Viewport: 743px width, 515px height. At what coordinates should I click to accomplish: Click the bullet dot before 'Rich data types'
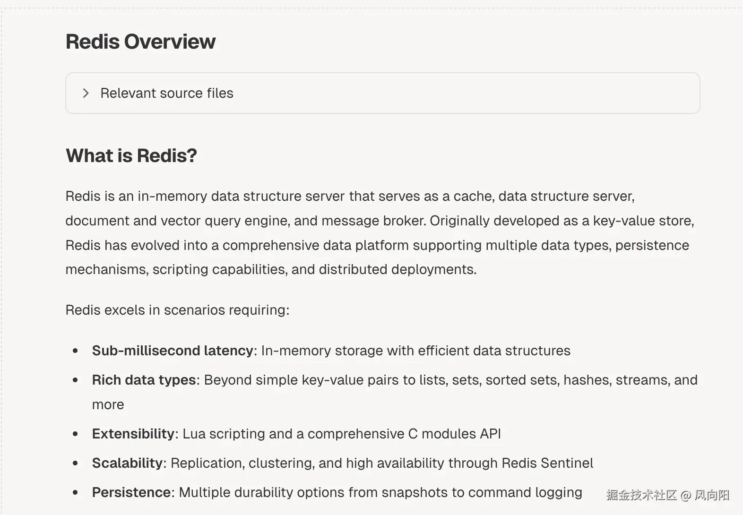(75, 380)
